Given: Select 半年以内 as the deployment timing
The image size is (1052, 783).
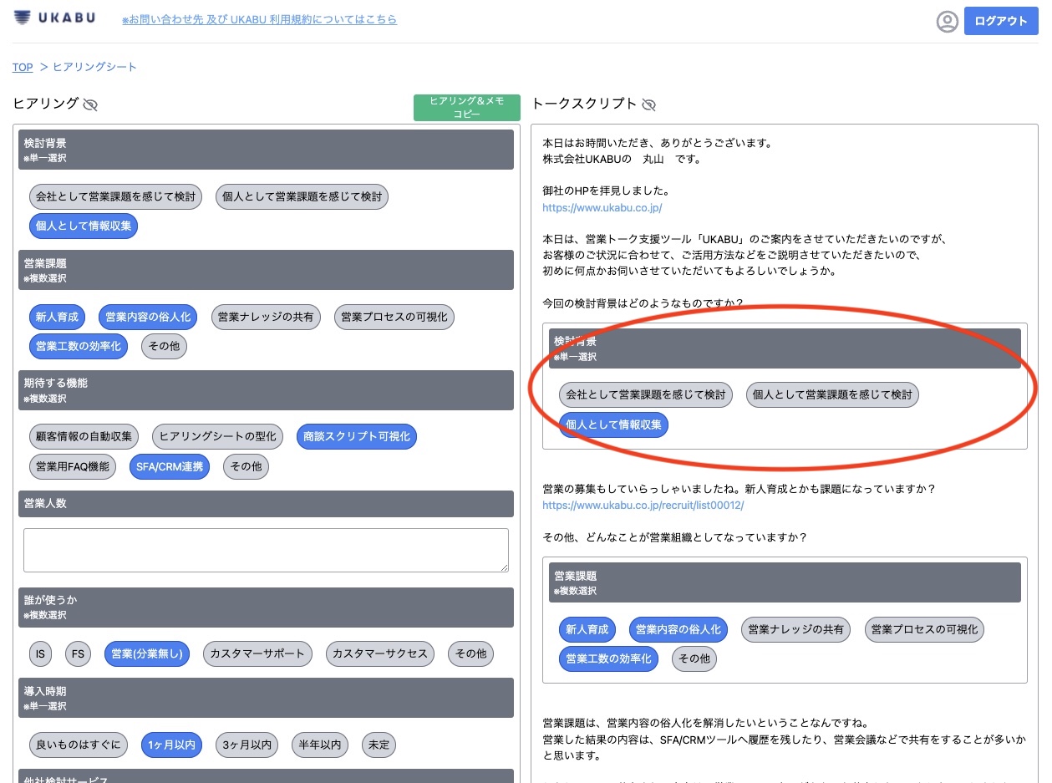Looking at the screenshot, I should [319, 745].
